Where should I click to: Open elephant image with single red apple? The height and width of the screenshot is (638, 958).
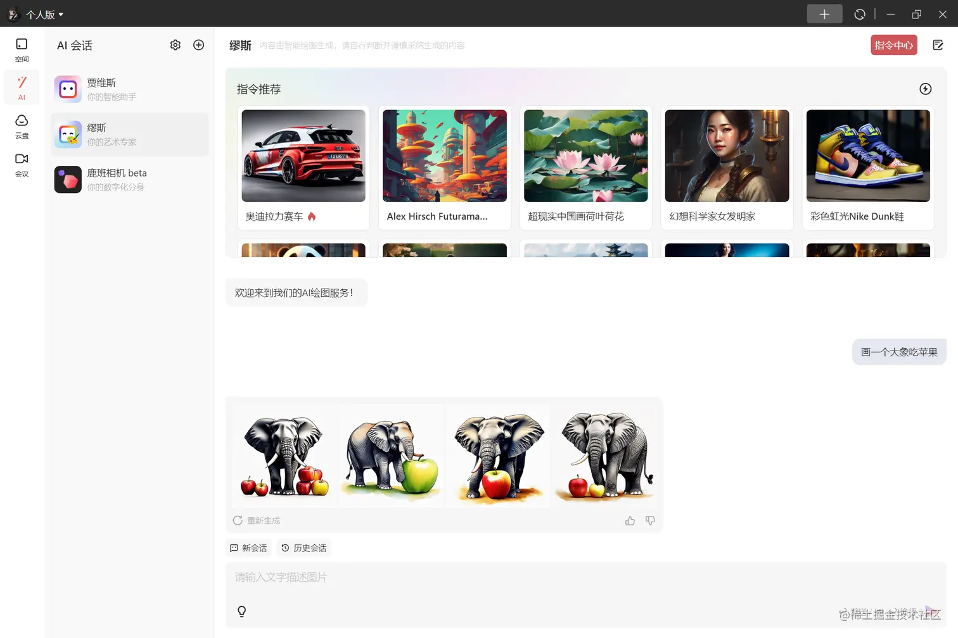tap(498, 455)
